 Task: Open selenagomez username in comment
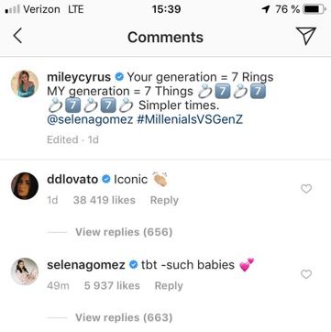(x=86, y=265)
